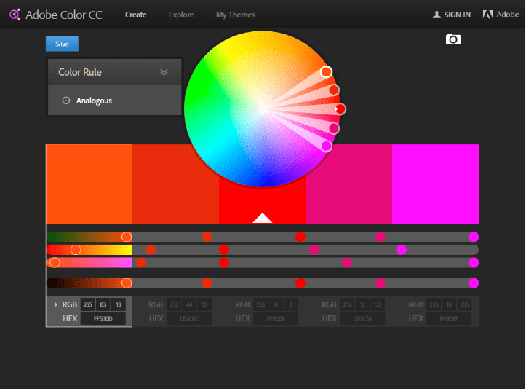
Task: Click the magenta handle on color wheel
Action: pos(327,146)
